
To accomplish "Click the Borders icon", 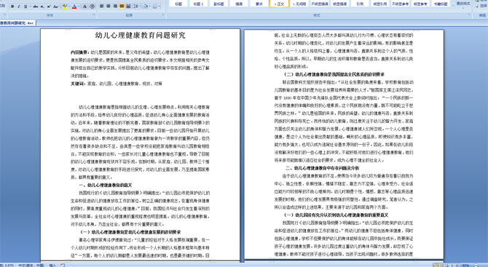I will click(x=154, y=7).
